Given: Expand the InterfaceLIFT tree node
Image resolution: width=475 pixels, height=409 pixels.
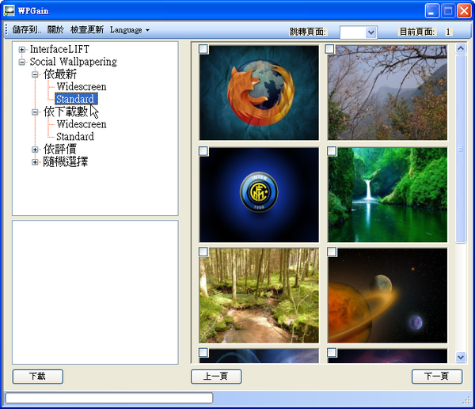Looking at the screenshot, I should [22, 49].
